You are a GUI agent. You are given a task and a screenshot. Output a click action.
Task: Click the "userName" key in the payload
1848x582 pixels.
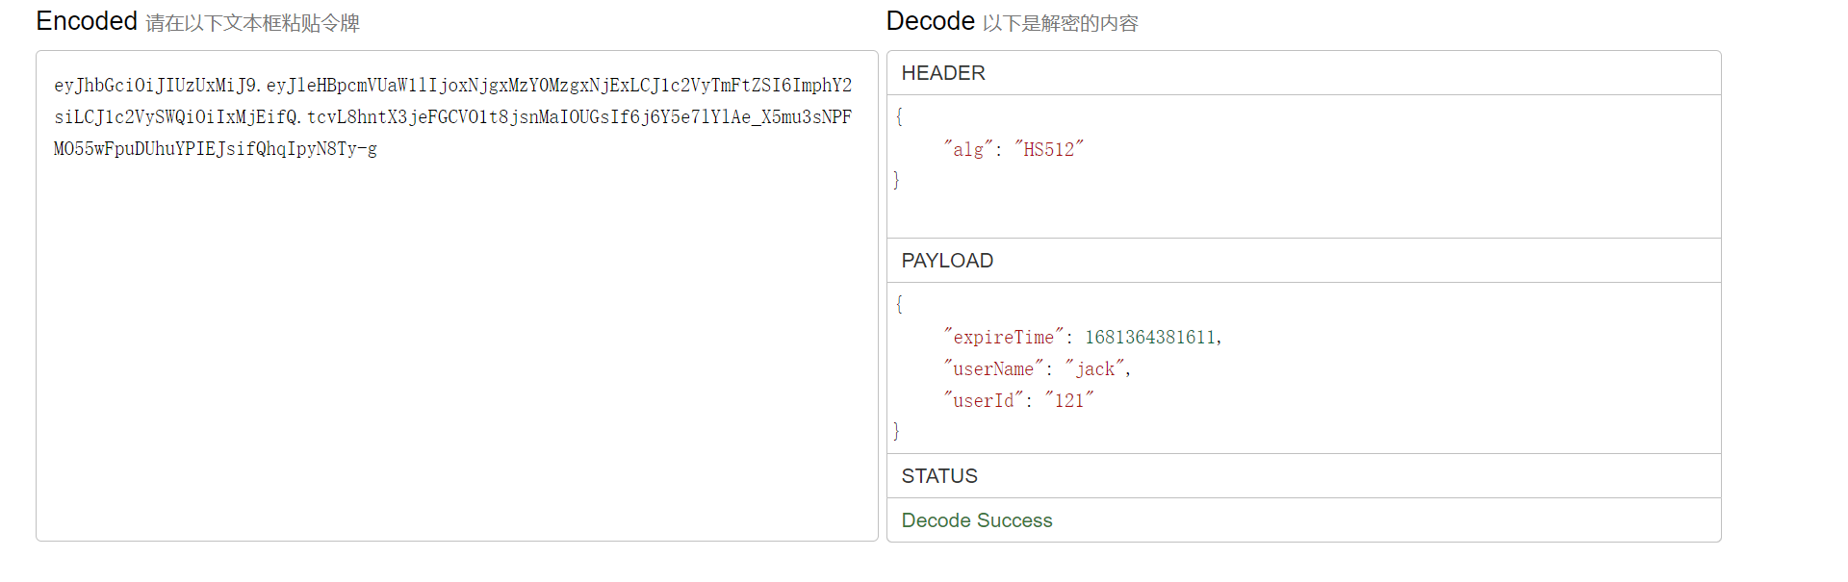(x=992, y=368)
